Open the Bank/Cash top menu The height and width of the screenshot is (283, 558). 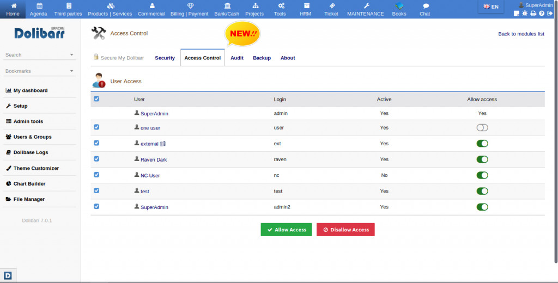(227, 9)
